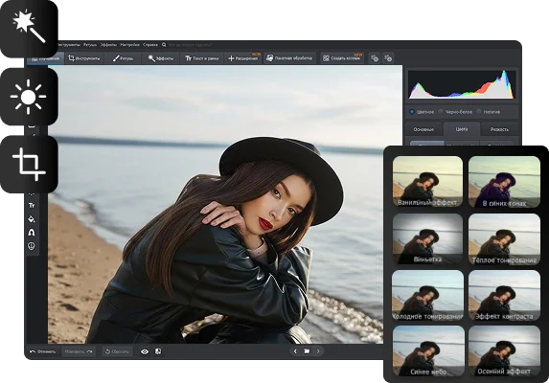Open the Эффекты tab with wand icon
549x383 pixels.
160,58
